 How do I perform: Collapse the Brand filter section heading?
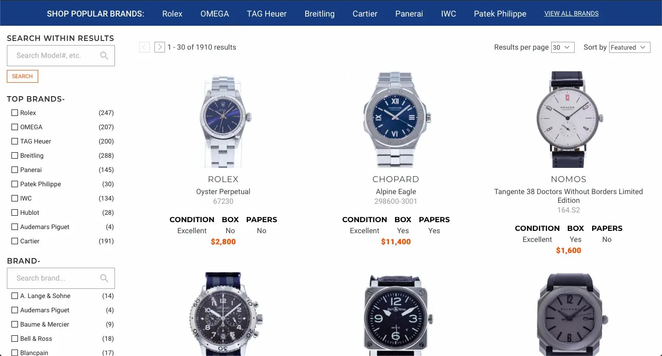(23, 261)
